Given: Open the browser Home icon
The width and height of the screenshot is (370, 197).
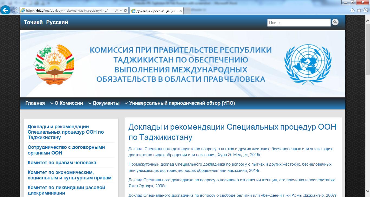Looking at the screenshot, I should (x=352, y=11).
